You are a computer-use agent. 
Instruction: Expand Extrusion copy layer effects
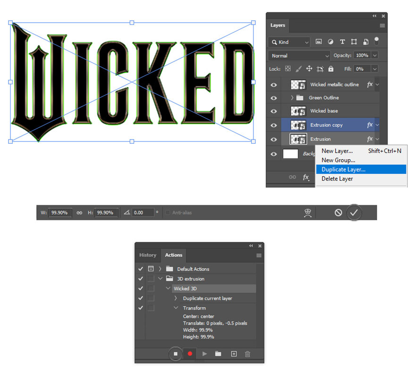tap(378, 125)
